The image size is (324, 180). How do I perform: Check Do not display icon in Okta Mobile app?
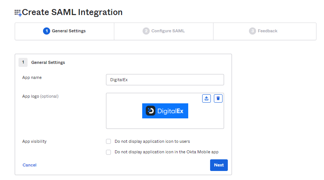point(109,152)
